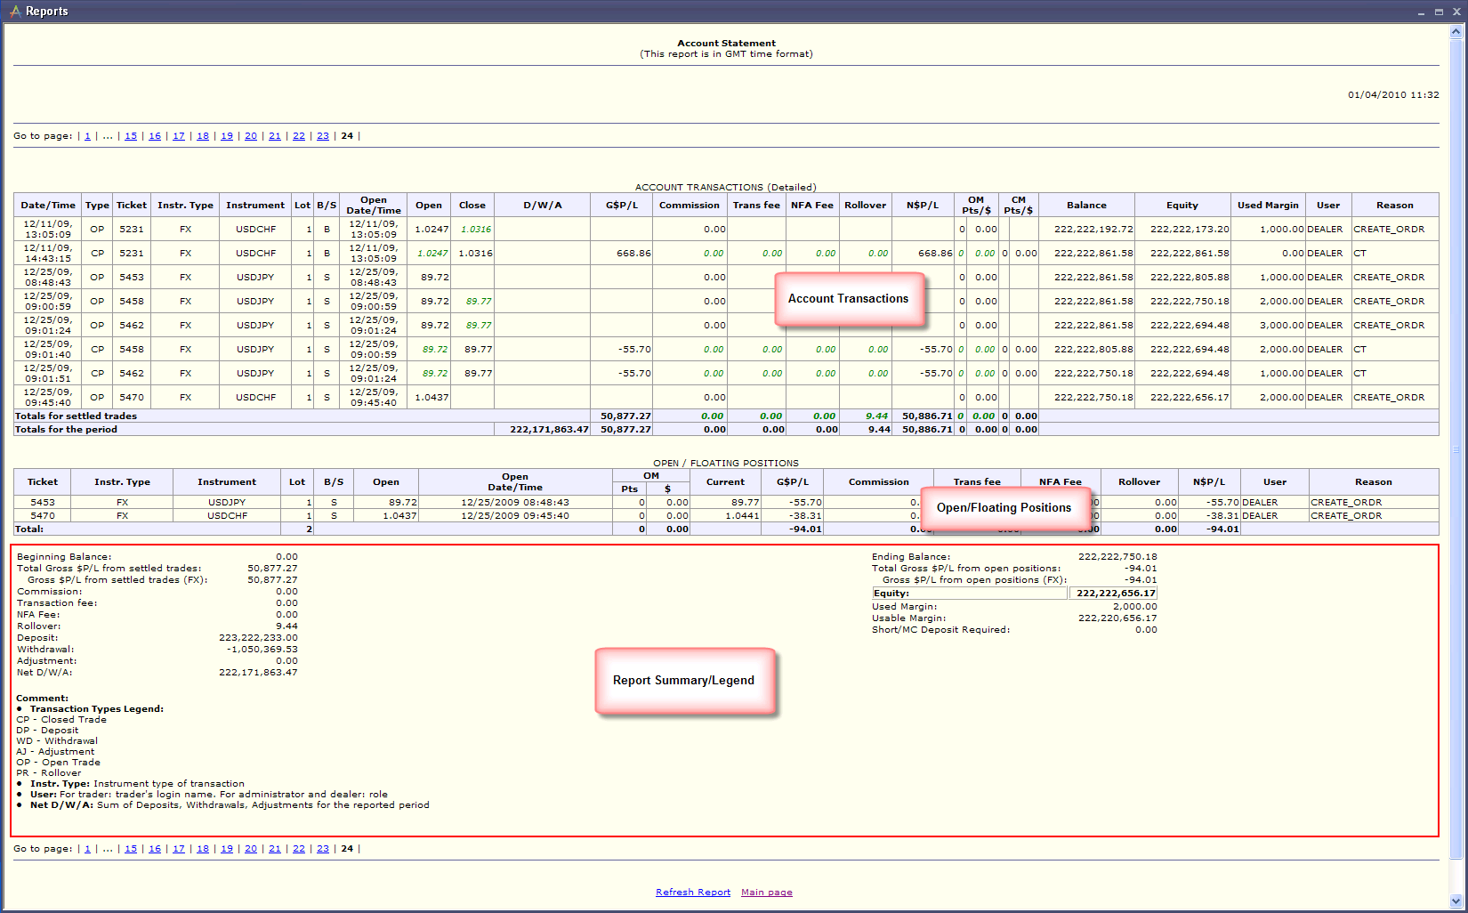Click the Totals for the period row label
1468x913 pixels.
pos(66,430)
